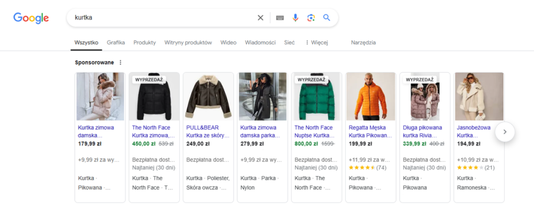Click the 199,99 zł price
Viewport: 534px width, 213px height.
point(360,144)
